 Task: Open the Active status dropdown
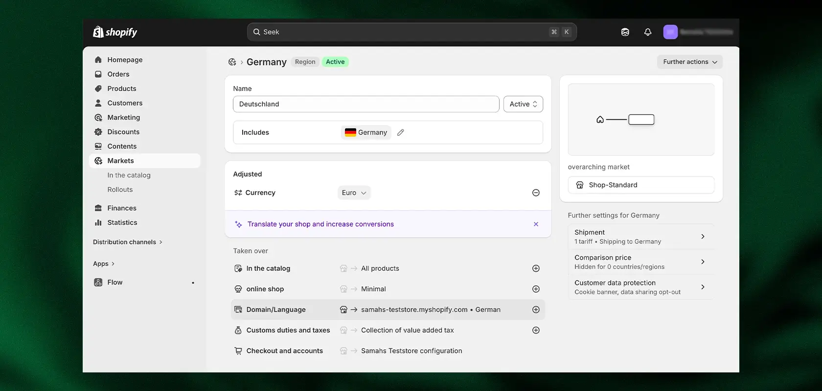click(523, 104)
